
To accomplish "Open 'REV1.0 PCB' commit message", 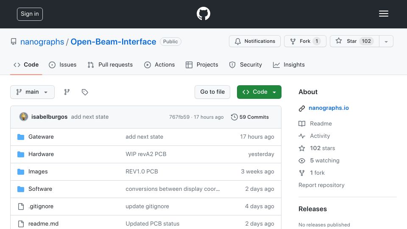I will [142, 172].
